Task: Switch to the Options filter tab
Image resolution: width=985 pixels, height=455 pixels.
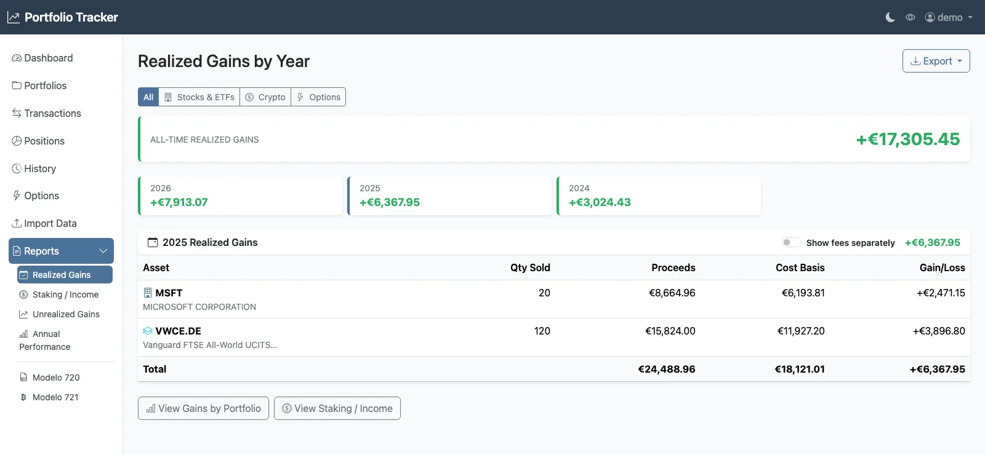Action: pyautogui.click(x=318, y=97)
